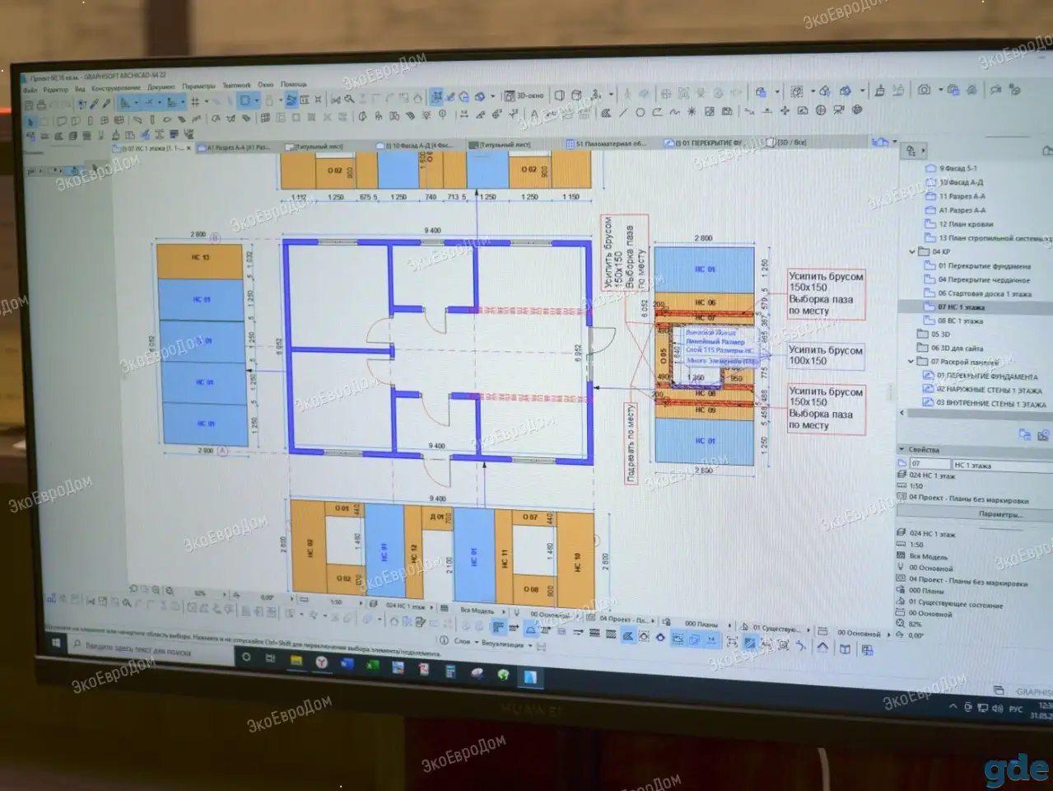Click the camera snapshot icon
This screenshot has height=791, width=1053.
coord(924,90)
